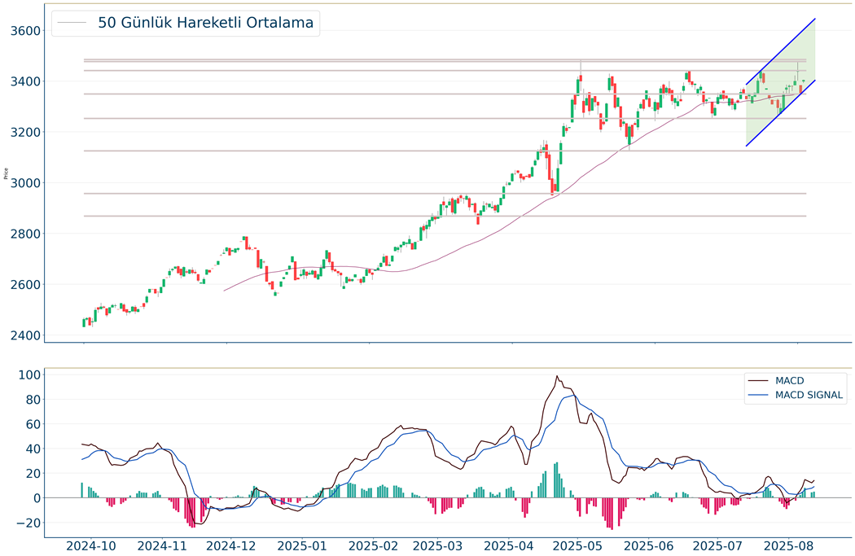This screenshot has width=855, height=556.
Task: Click the MACD legend entry text
Action: [790, 381]
